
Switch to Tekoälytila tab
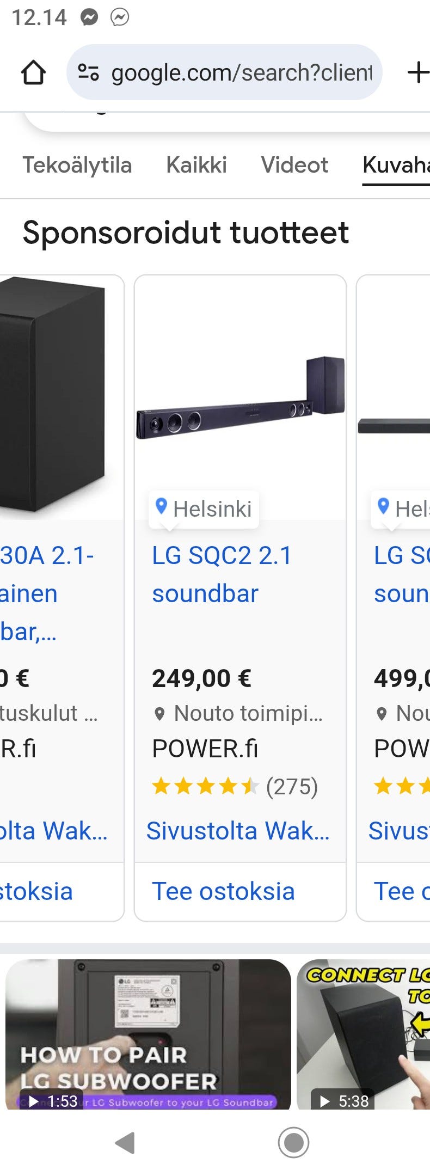coord(77,165)
